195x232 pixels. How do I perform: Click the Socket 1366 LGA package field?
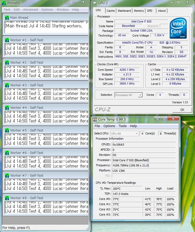141,31
